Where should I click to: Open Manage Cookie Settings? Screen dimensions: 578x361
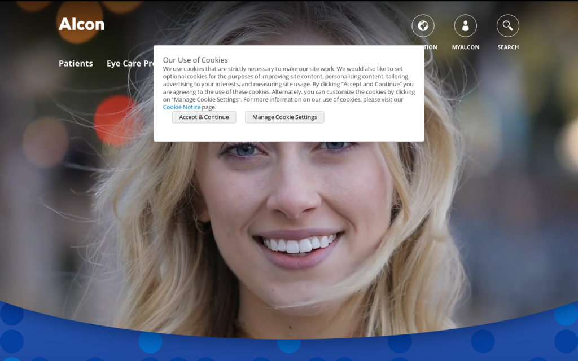284,117
